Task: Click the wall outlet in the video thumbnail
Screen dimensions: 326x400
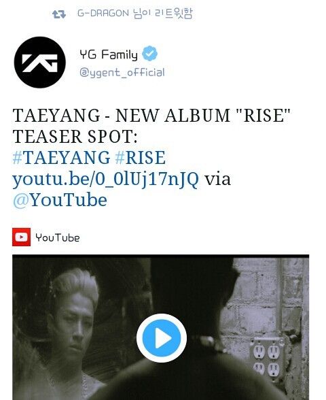Action: (267, 359)
